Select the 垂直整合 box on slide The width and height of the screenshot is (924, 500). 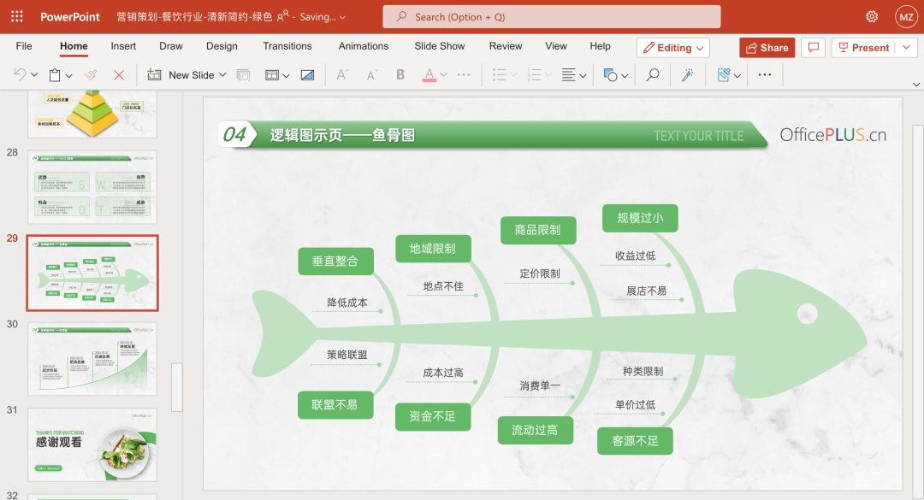pyautogui.click(x=335, y=261)
